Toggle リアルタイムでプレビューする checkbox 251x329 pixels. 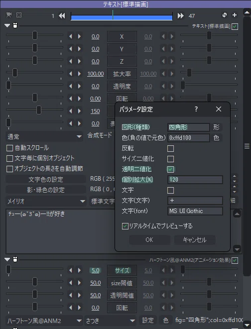tap(125, 226)
